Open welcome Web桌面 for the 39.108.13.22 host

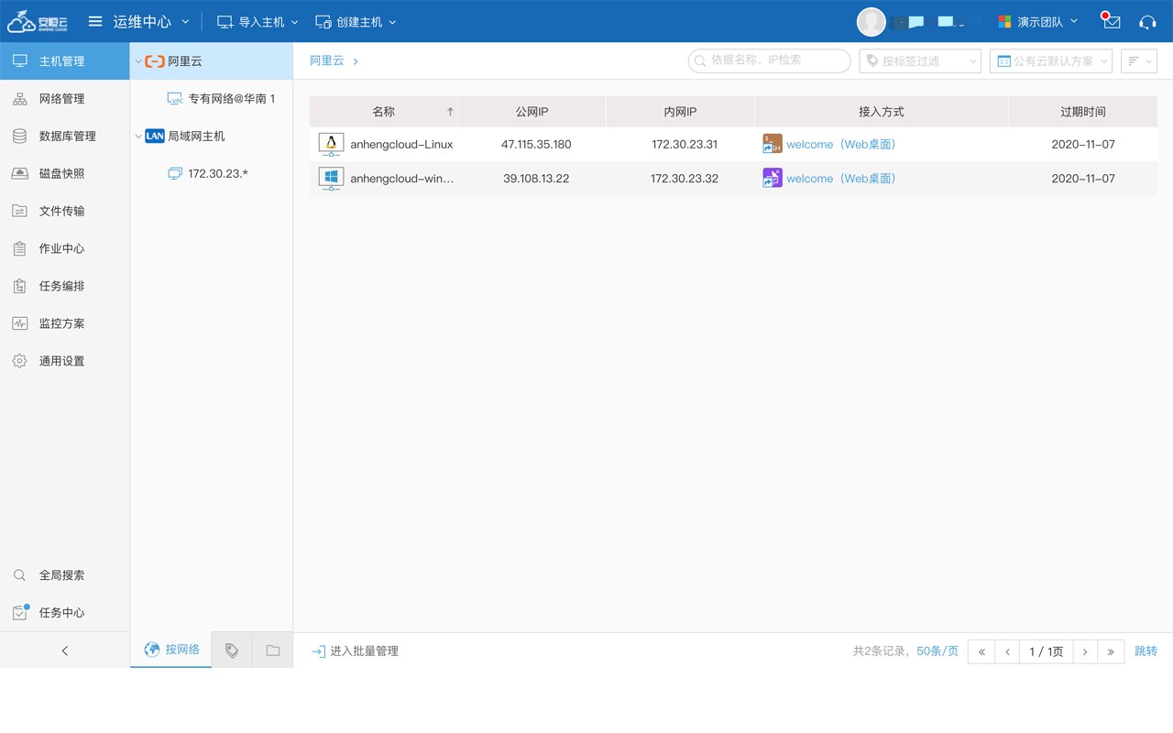point(840,179)
